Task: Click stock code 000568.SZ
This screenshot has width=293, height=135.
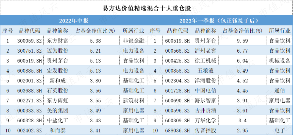Action: click(x=177, y=51)
